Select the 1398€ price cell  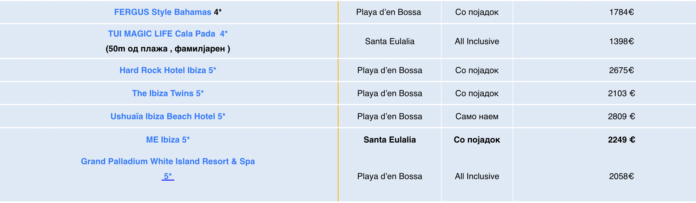click(621, 41)
